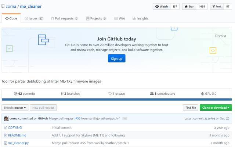The height and width of the screenshot is (148, 235).
Task: Fork the repository
Action: tap(217, 7)
